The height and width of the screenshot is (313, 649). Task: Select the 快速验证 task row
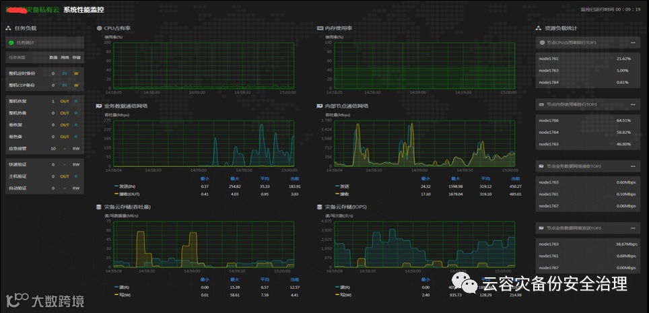(44, 164)
